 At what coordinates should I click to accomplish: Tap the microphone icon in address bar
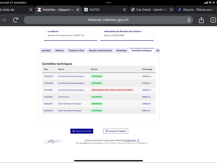[189, 20]
